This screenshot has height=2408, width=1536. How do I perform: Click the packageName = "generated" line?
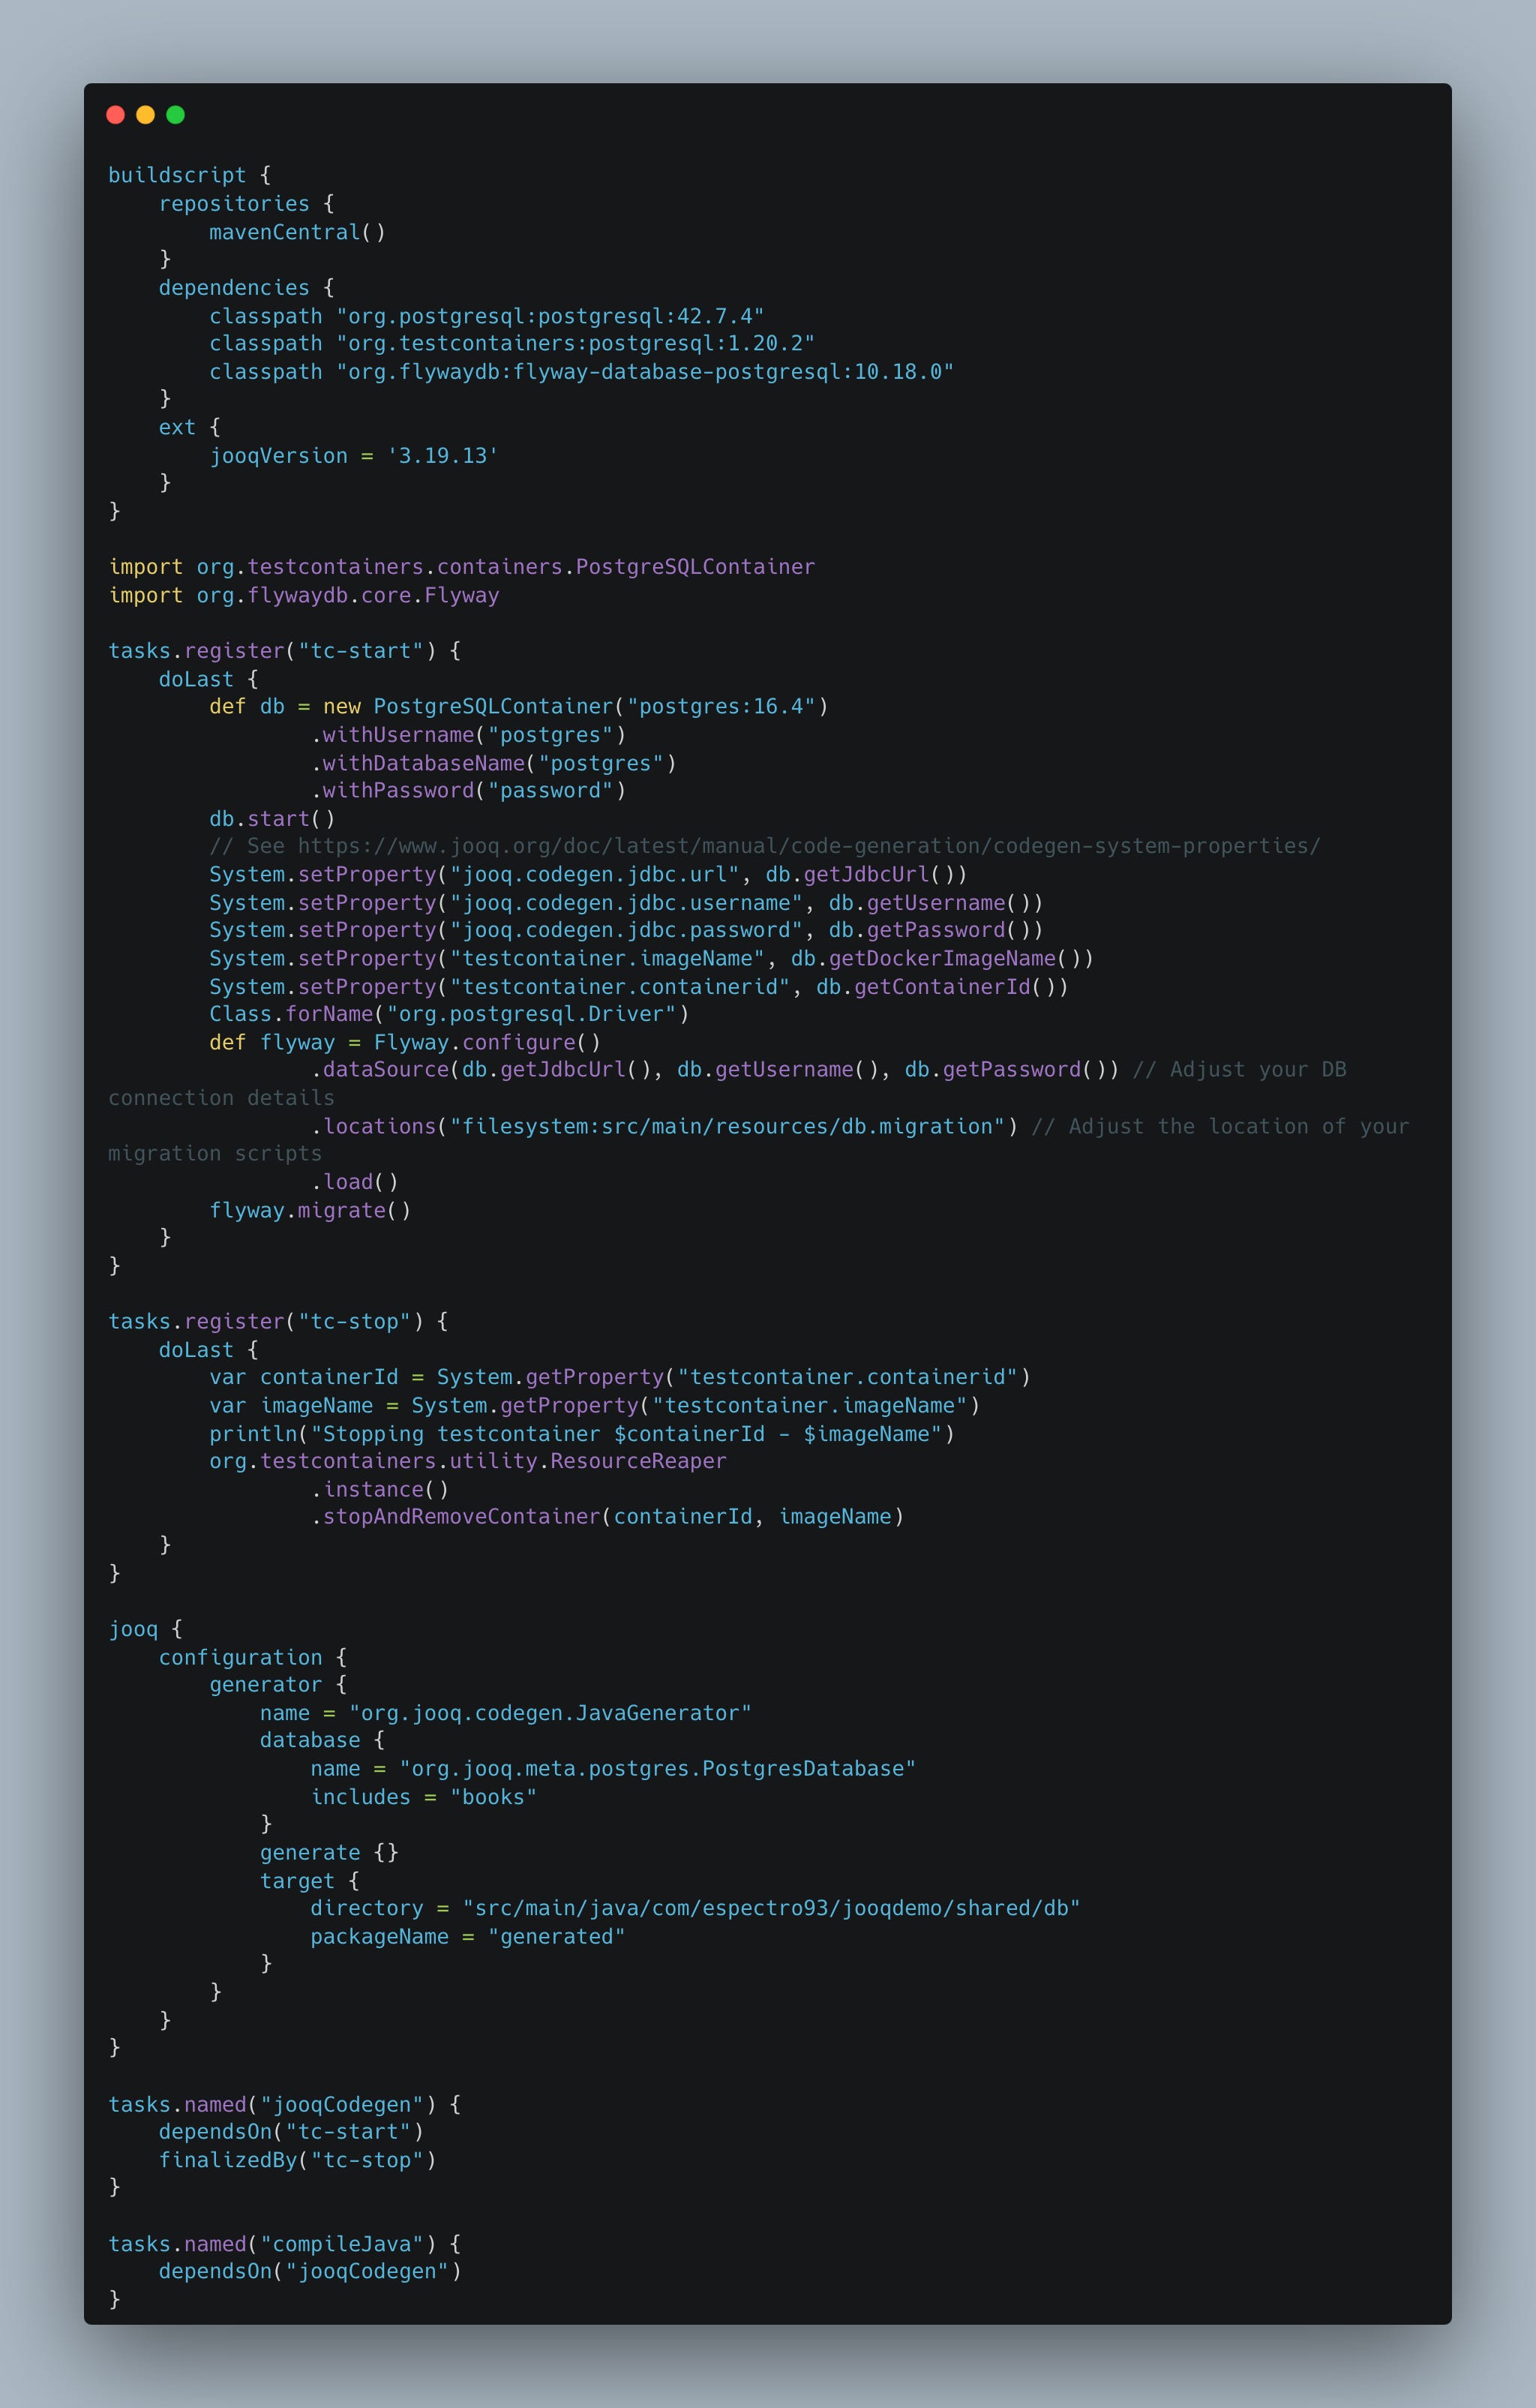point(467,1937)
